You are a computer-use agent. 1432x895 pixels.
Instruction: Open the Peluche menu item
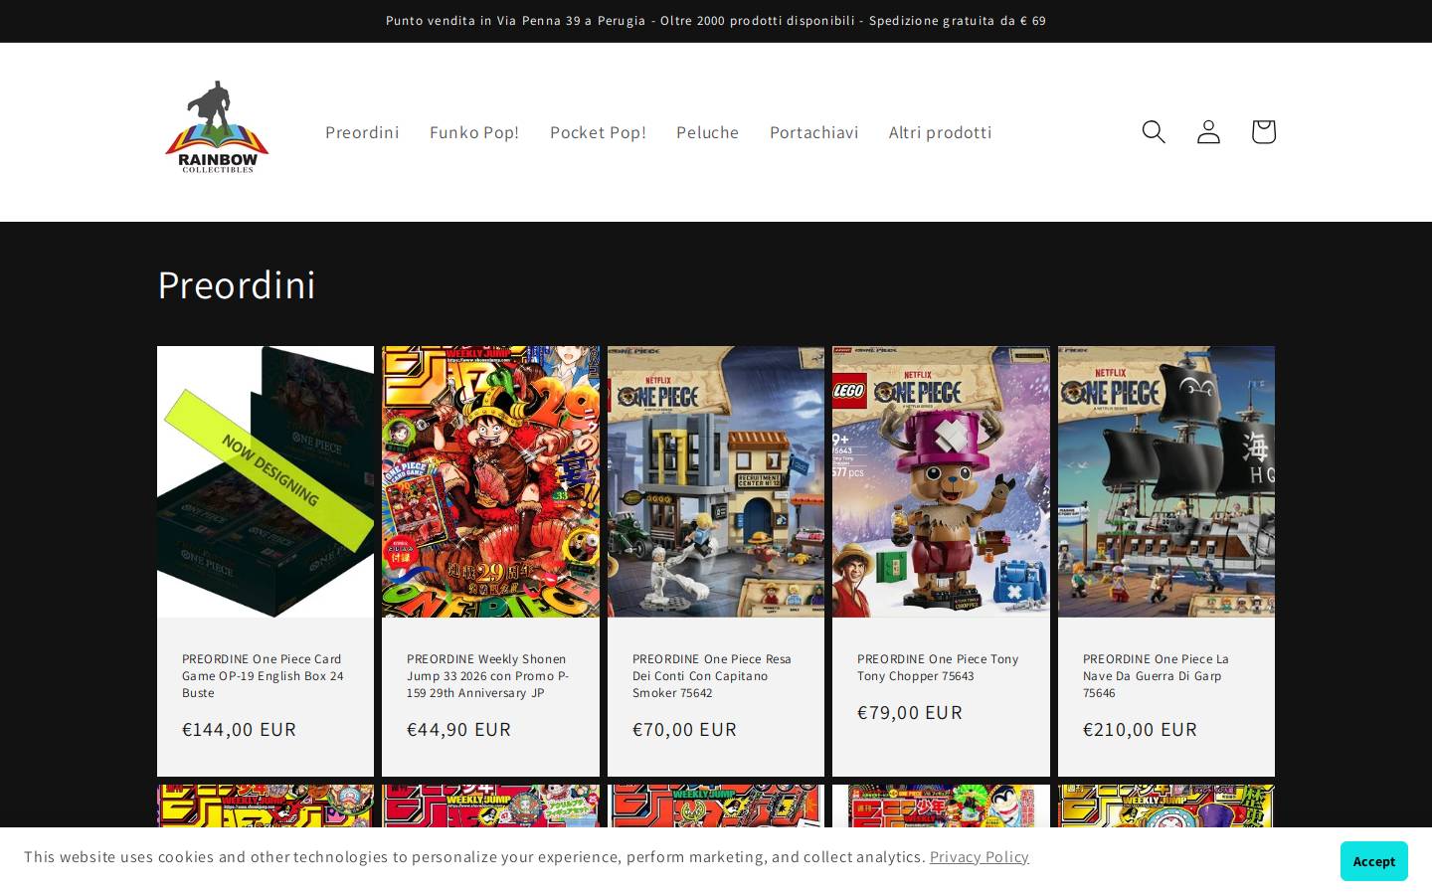[x=707, y=132]
